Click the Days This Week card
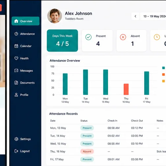Screen dimensions: 166x166 (x=62, y=41)
